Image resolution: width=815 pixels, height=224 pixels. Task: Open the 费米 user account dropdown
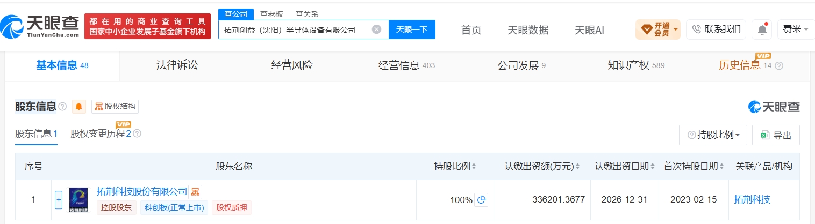click(795, 29)
